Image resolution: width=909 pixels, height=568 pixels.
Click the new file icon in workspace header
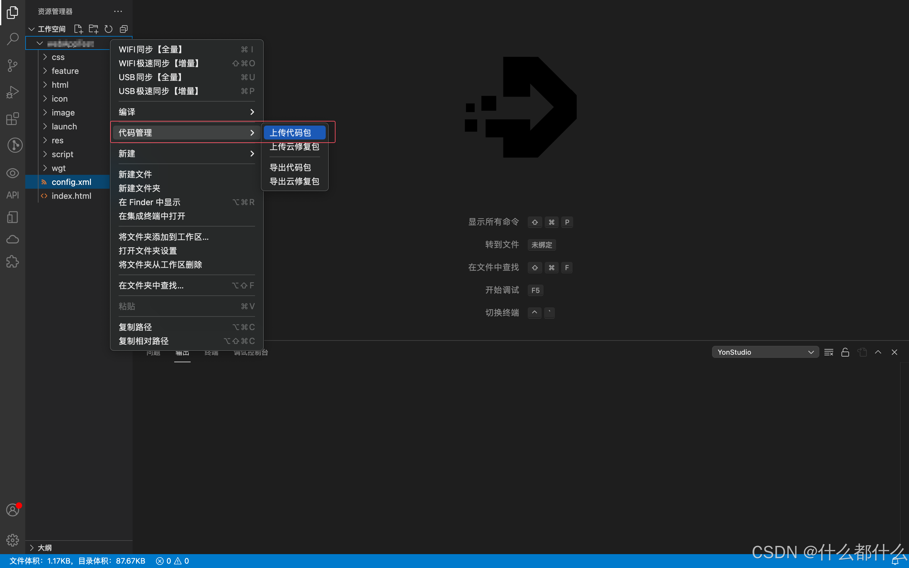point(78,29)
